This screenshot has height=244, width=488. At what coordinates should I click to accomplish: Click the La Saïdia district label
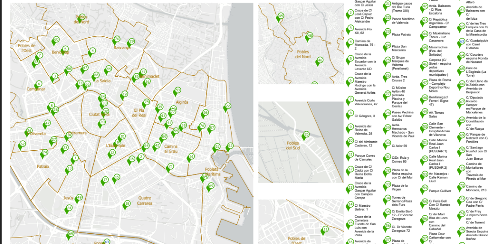[x=102, y=81]
